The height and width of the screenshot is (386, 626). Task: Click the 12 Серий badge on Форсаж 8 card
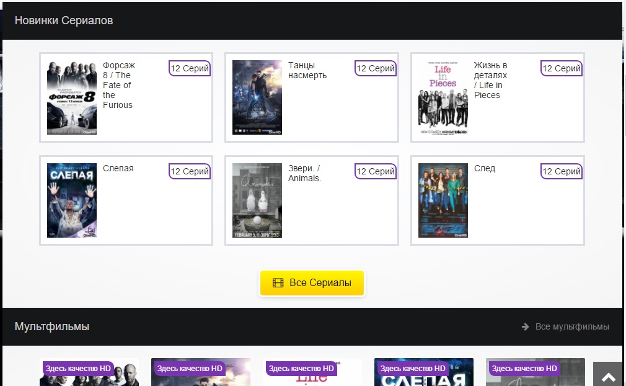(x=190, y=68)
